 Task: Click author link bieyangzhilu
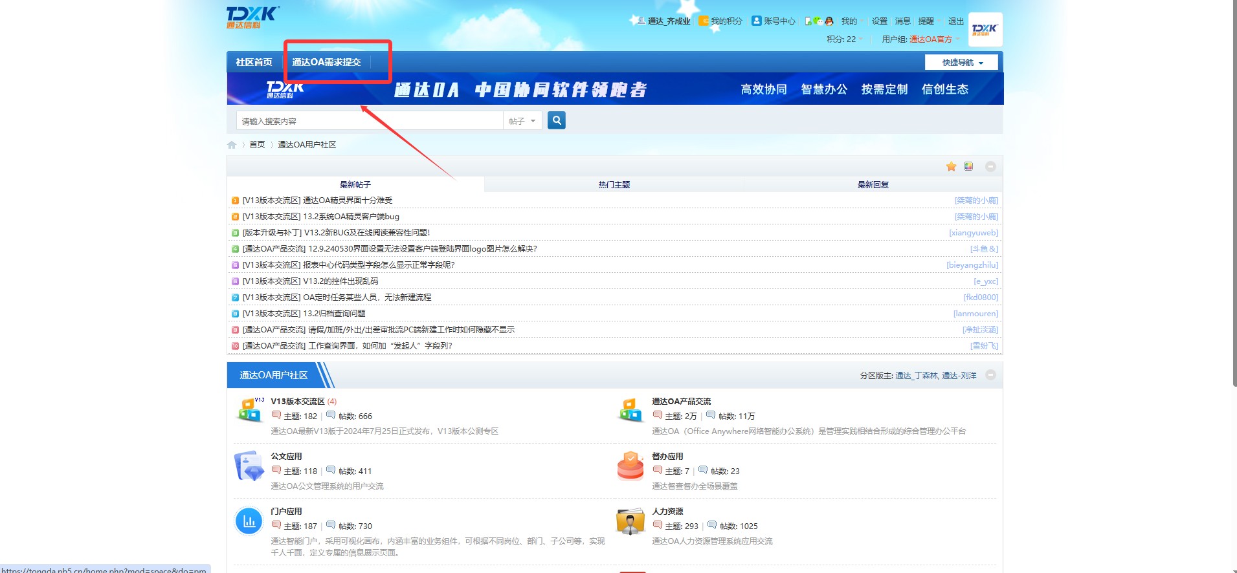tap(972, 265)
